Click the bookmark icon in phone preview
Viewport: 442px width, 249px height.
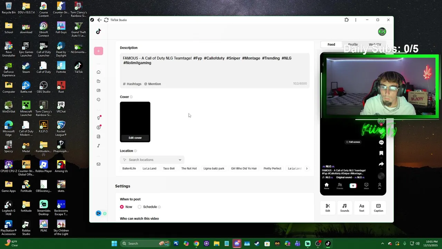[x=381, y=153]
